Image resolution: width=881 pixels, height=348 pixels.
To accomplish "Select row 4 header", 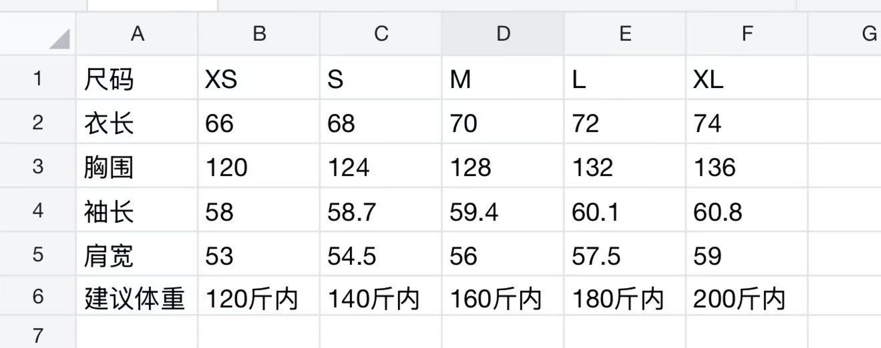I will [x=38, y=211].
